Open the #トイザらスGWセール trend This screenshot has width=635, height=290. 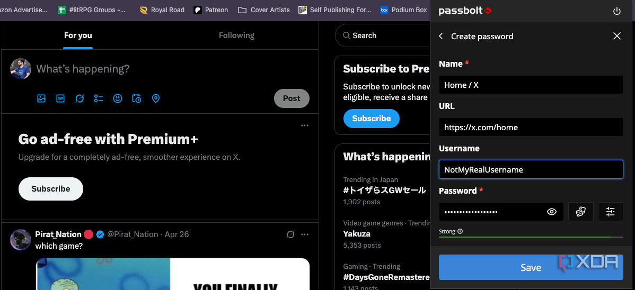pos(384,190)
